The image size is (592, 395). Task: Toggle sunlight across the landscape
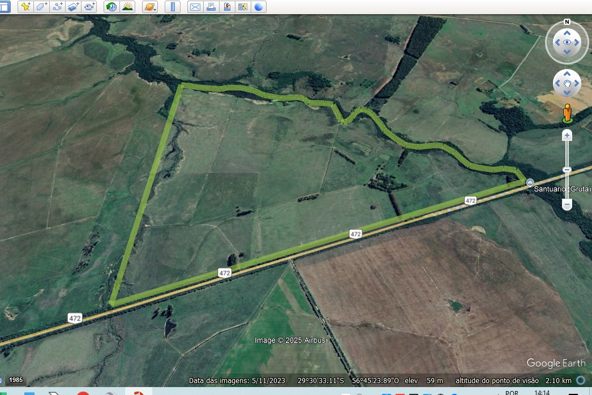[127, 6]
